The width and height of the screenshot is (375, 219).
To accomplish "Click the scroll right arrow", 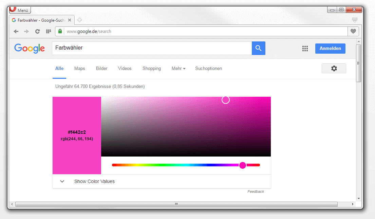I will pos(353,204).
